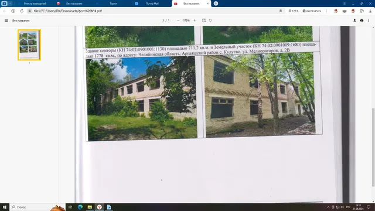Rotate the PDF document

[x=210, y=21]
